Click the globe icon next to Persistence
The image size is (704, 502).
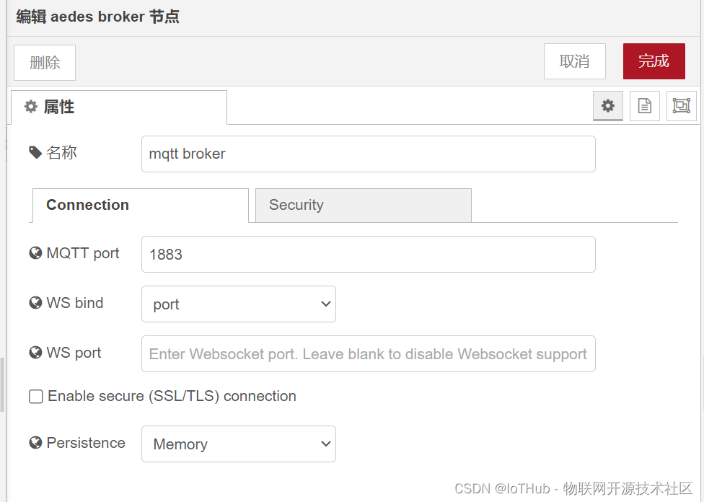[x=35, y=442]
